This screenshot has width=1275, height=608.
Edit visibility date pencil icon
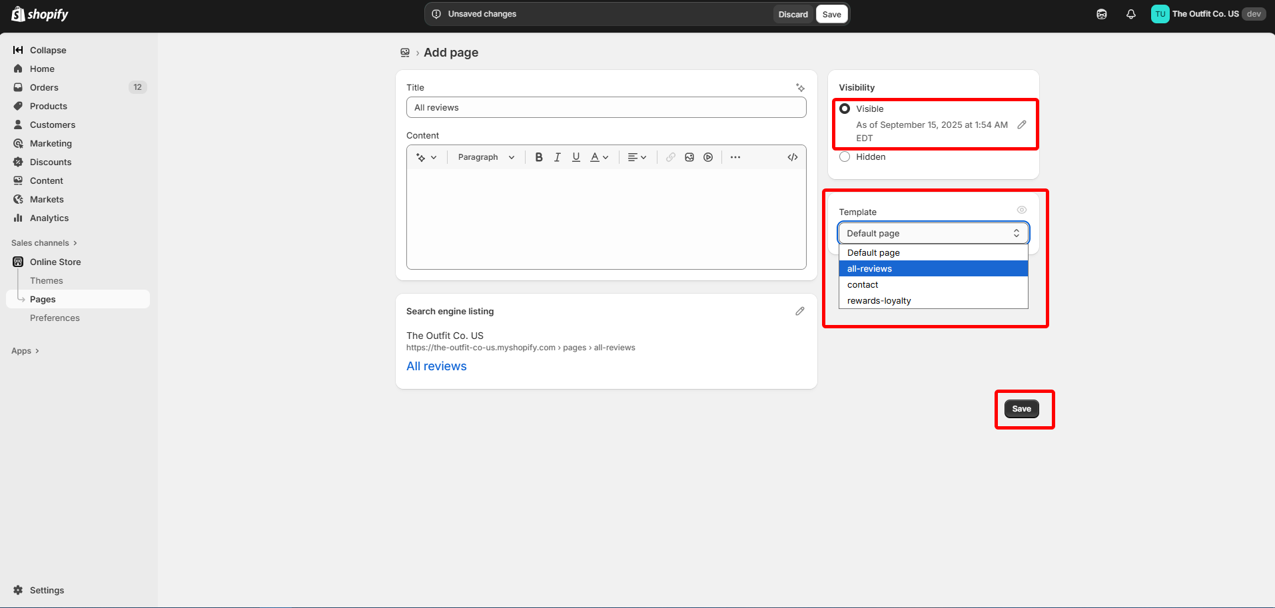(x=1022, y=125)
